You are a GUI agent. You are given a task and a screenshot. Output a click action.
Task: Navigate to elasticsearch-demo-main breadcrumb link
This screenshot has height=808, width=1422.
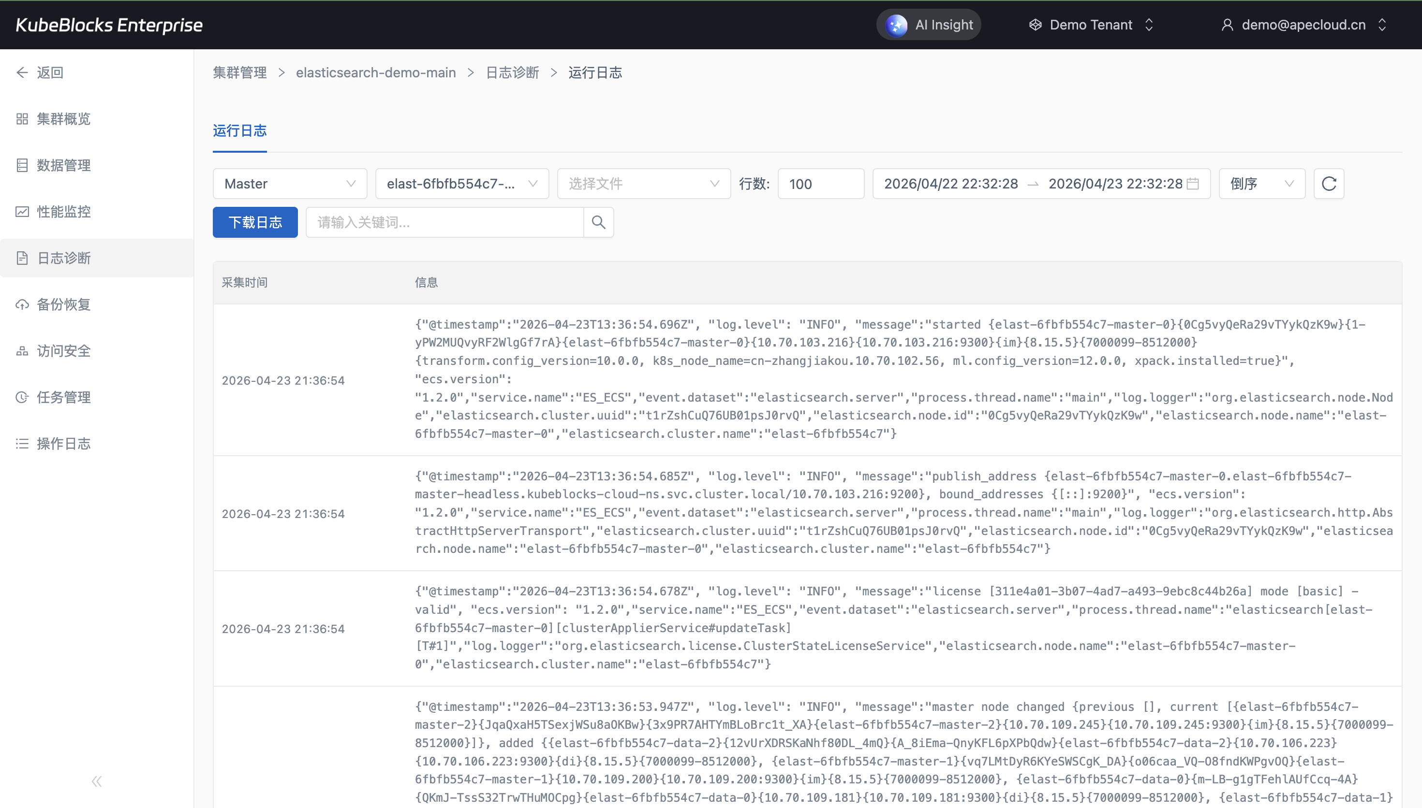coord(375,72)
